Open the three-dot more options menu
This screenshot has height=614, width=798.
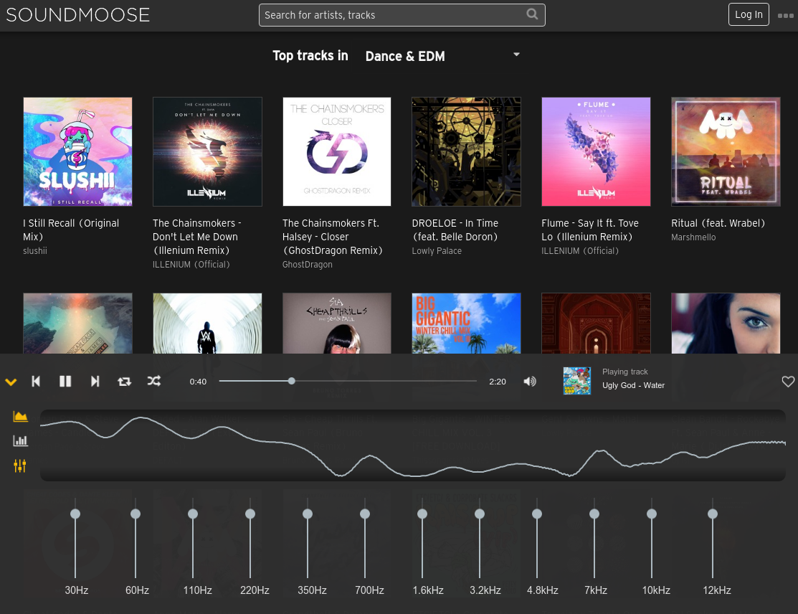[x=785, y=16]
